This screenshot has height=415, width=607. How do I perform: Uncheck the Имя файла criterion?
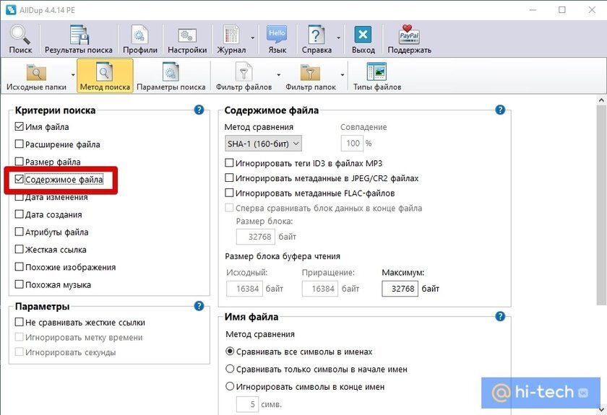[x=19, y=126]
